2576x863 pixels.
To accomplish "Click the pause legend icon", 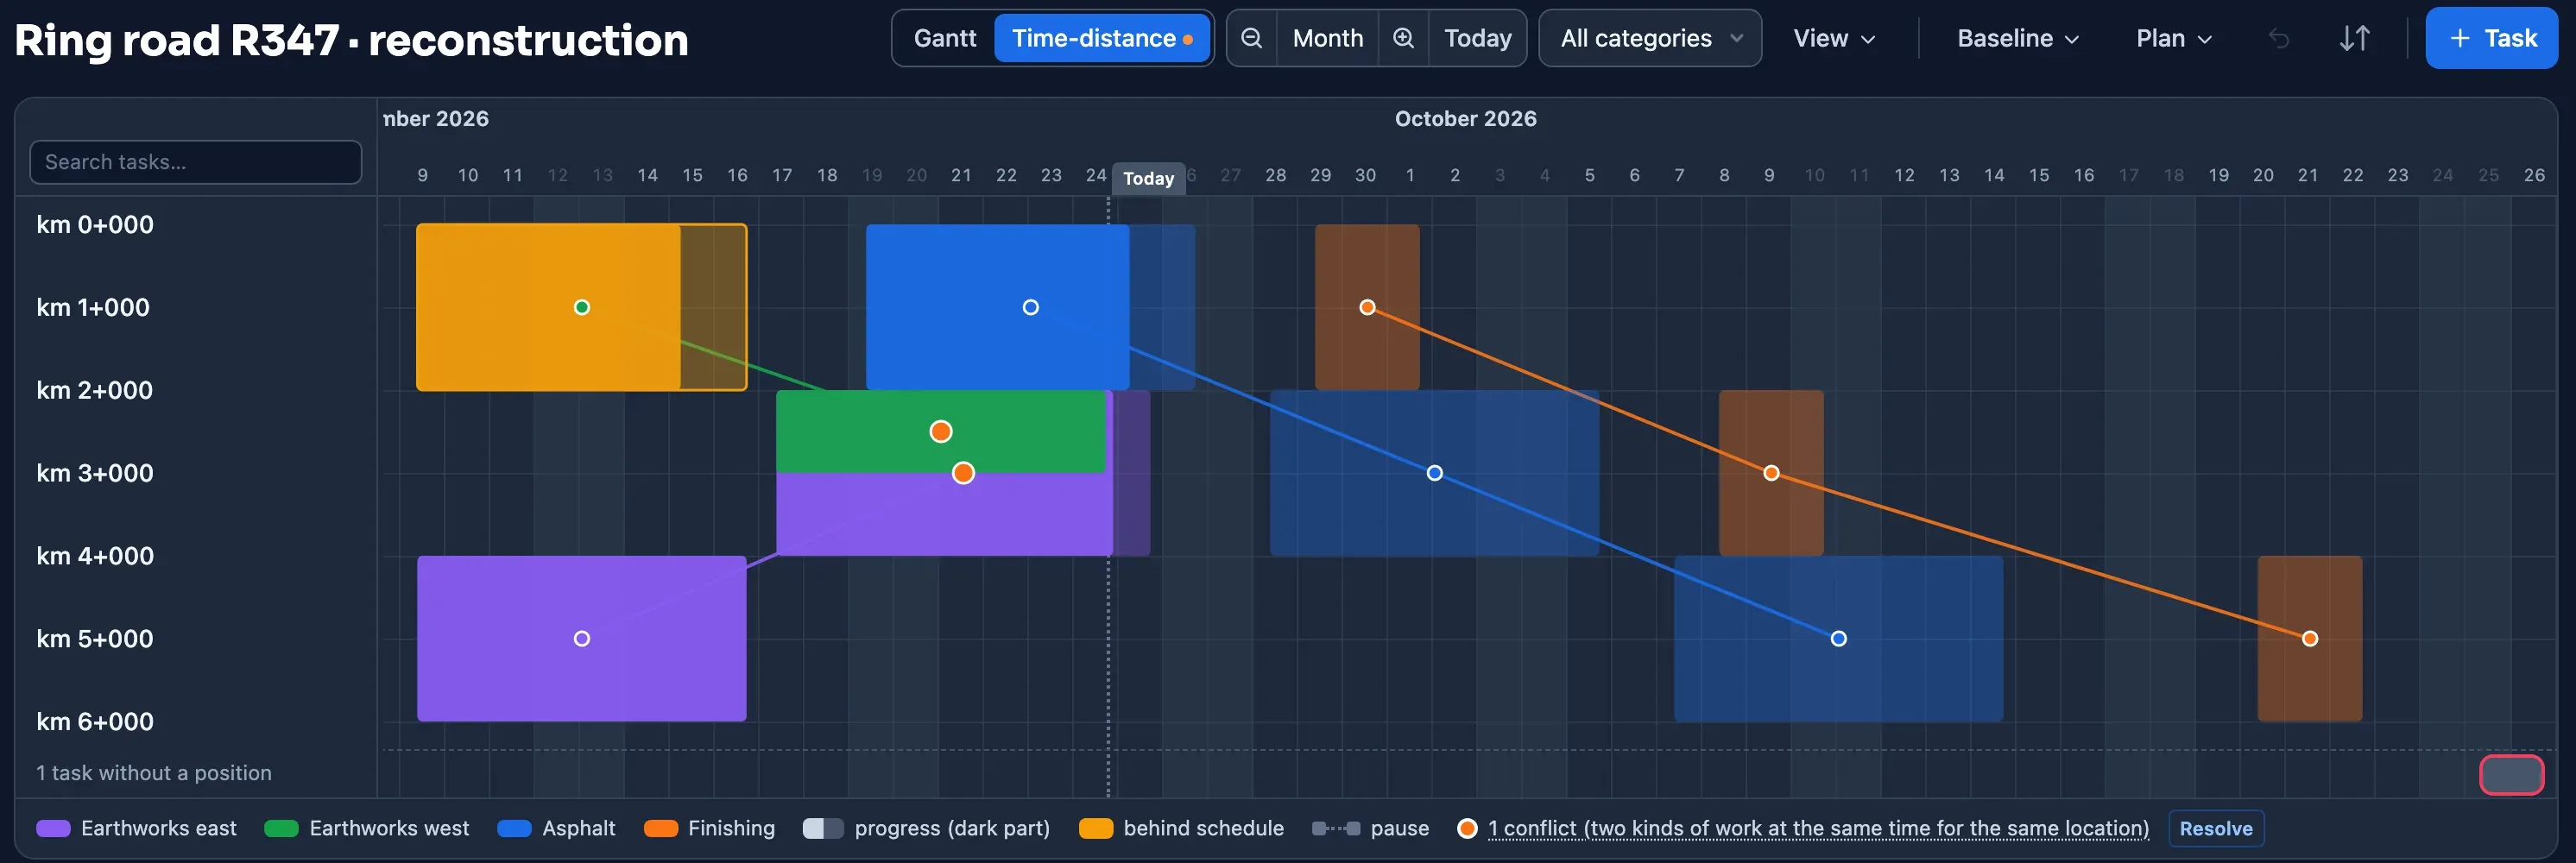I will 1335,828.
